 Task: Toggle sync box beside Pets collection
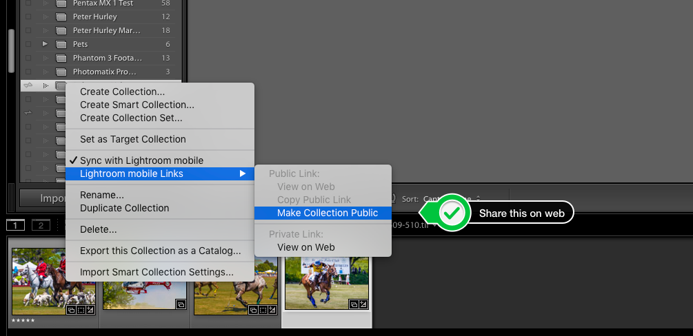coord(28,44)
